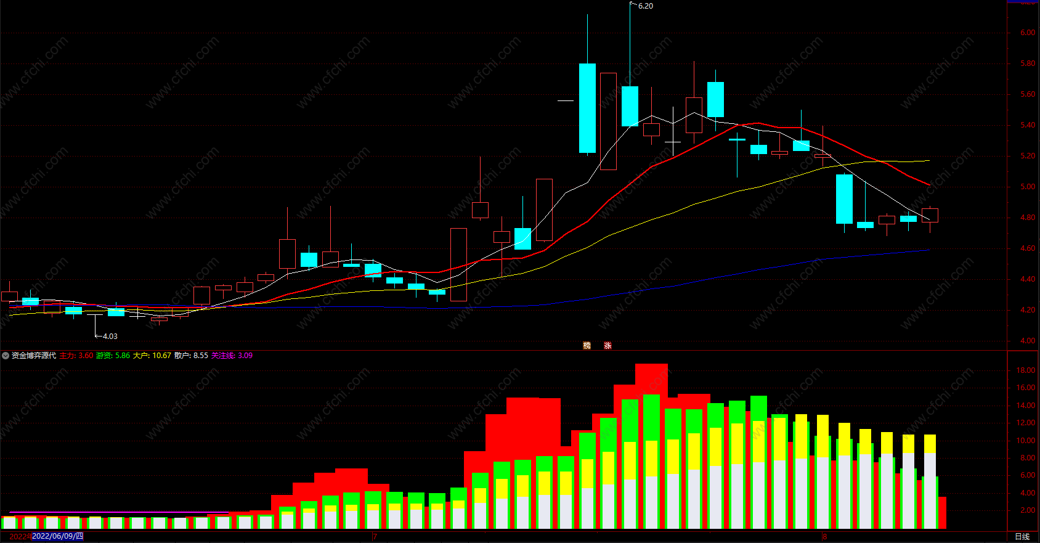Click the month 7 timeline marker

pos(375,537)
